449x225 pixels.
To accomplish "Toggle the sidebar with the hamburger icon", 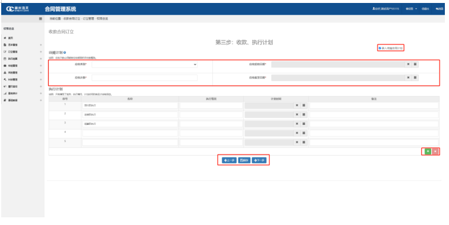I will pyautogui.click(x=40, y=18).
